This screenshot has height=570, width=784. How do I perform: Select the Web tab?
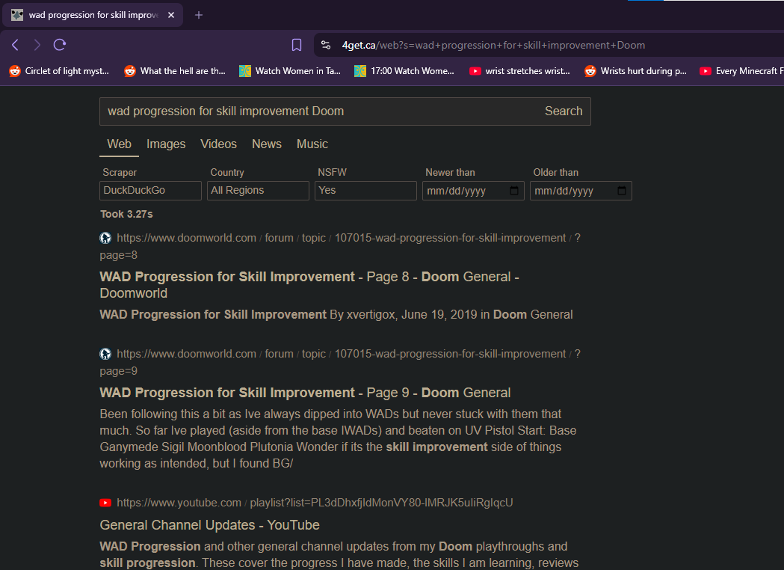click(x=119, y=144)
